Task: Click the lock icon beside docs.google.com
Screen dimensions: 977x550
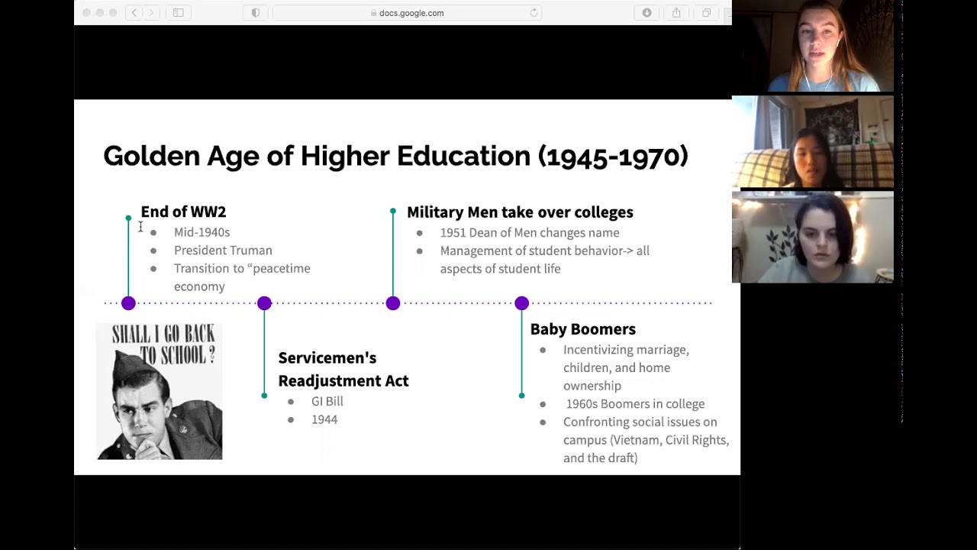Action: coord(373,13)
